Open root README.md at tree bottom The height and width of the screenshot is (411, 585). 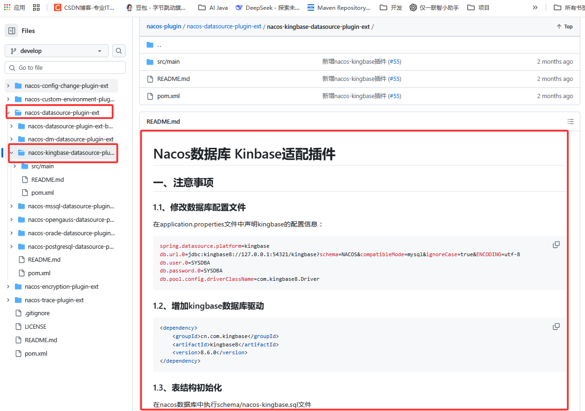[x=41, y=340]
